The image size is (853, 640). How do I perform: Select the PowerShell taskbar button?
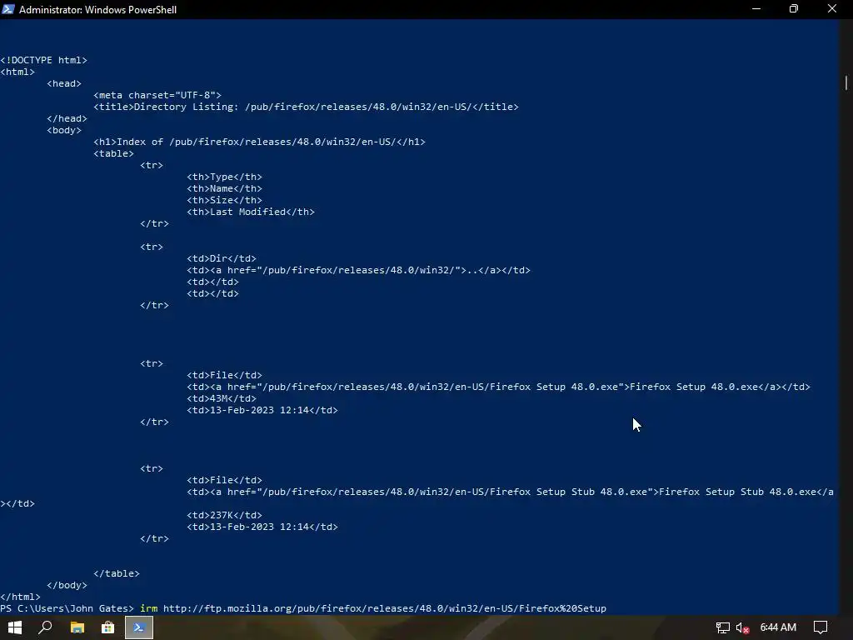(139, 627)
